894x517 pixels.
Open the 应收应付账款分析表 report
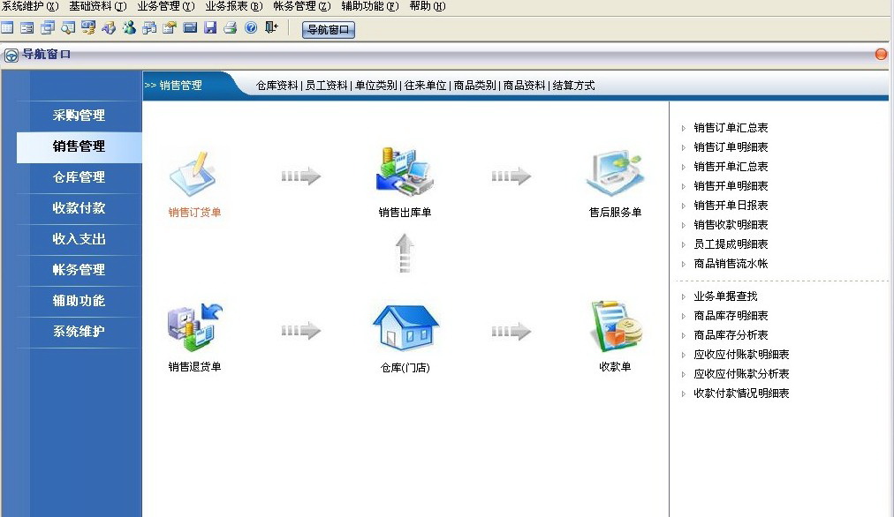coord(741,374)
